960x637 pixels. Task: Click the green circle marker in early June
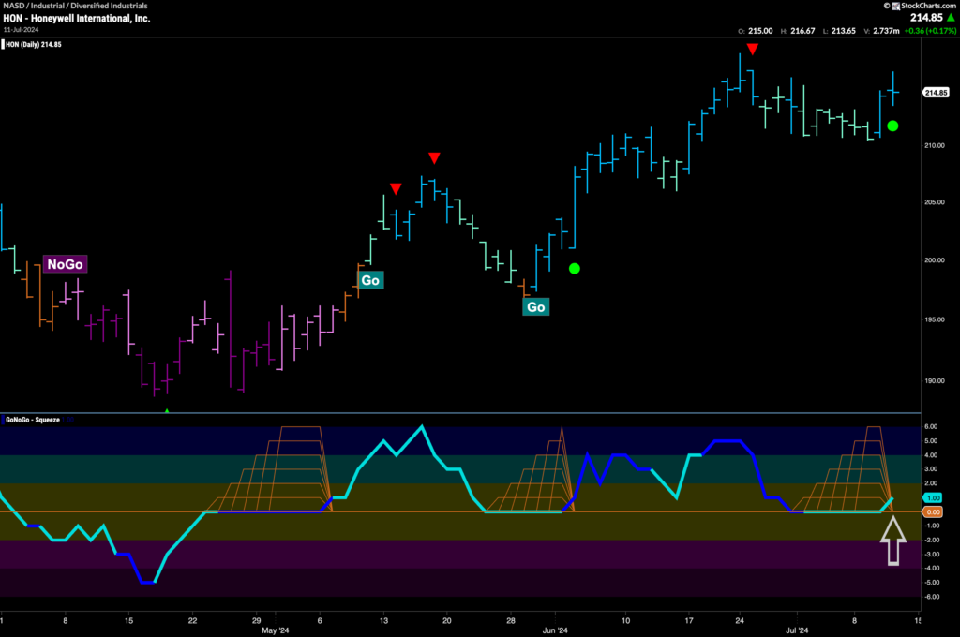(x=575, y=269)
